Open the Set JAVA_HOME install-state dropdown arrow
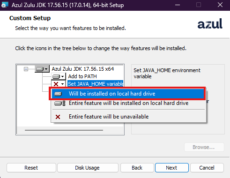This screenshot has height=178, width=230. pos(63,84)
